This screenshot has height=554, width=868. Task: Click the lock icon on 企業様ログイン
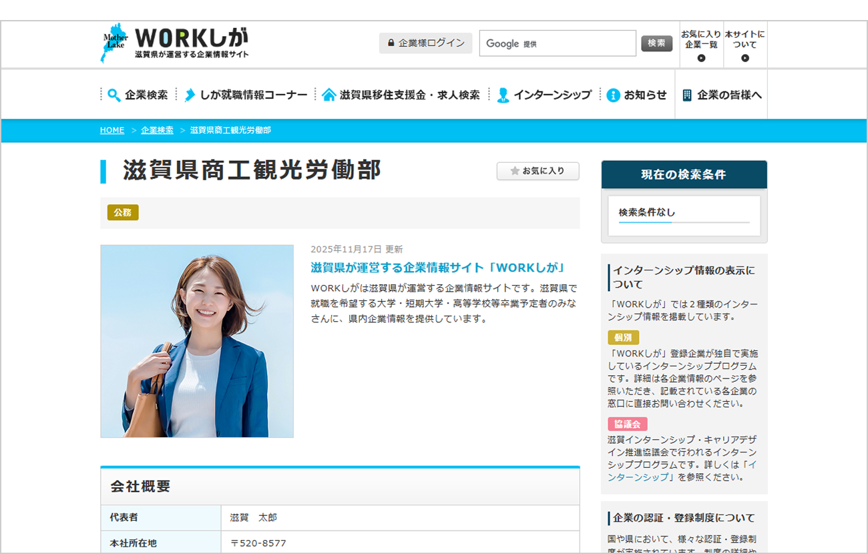click(x=391, y=43)
